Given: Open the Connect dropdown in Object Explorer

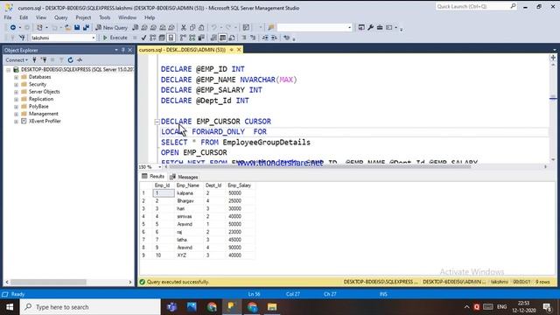Looking at the screenshot, I should click(x=17, y=60).
